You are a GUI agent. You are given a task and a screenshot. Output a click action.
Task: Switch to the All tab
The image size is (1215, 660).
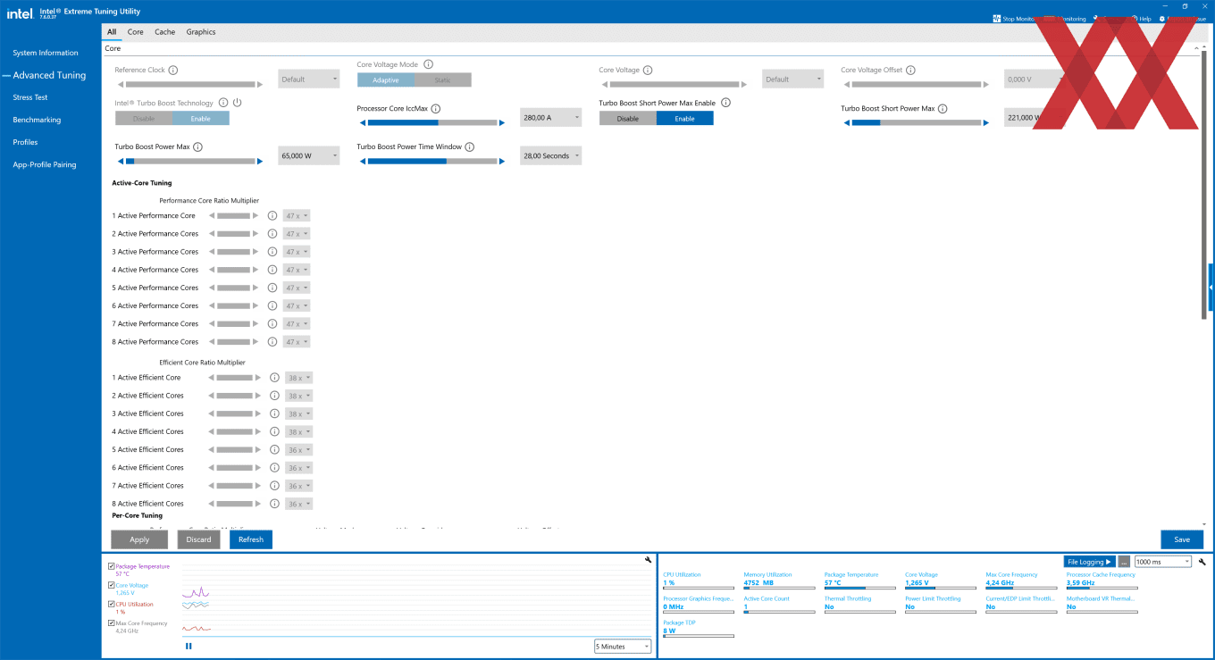[112, 32]
